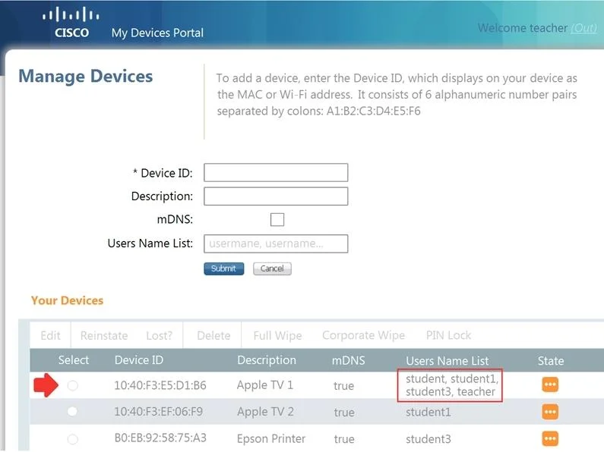Click Full Wipe in the toolbar
The image size is (604, 452).
277,335
